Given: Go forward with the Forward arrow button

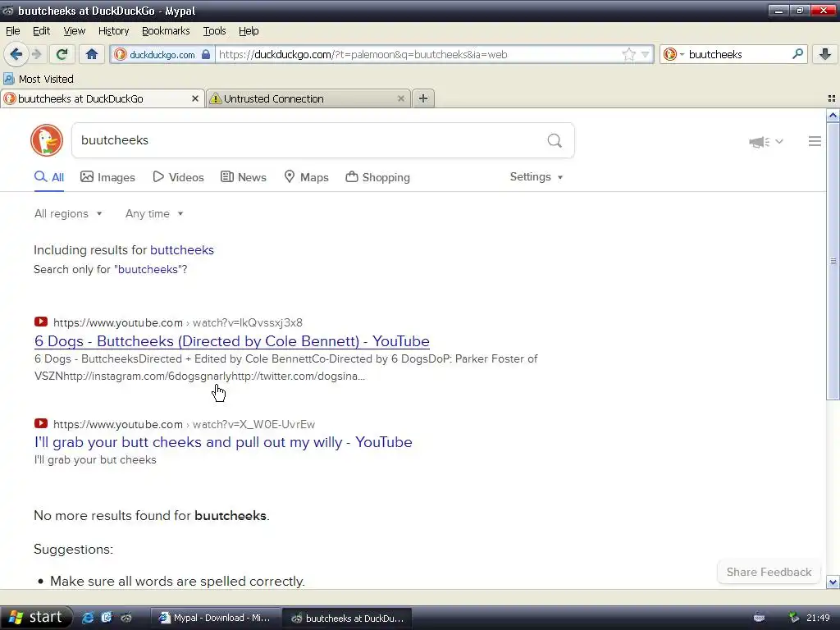Looking at the screenshot, I should coord(36,54).
